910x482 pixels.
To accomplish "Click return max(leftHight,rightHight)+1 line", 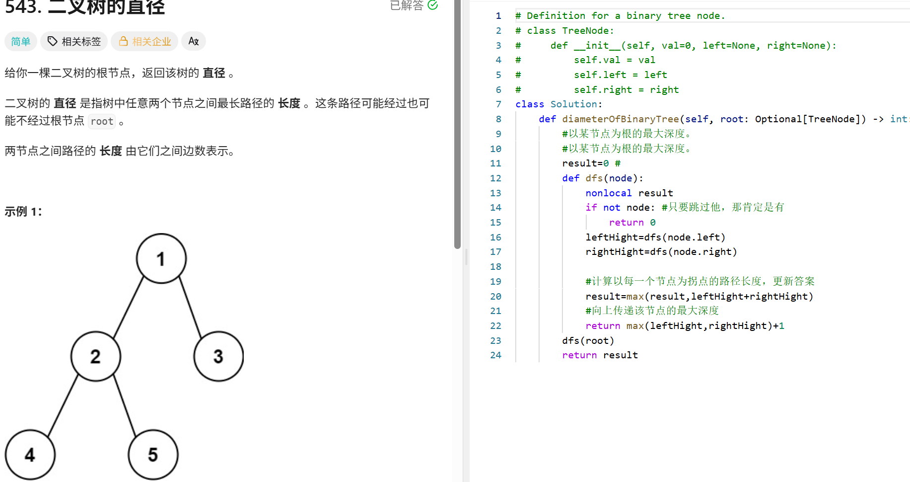I will coord(685,326).
